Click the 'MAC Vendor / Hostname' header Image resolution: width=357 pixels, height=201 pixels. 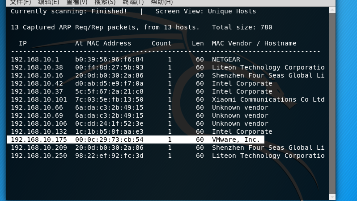point(254,43)
